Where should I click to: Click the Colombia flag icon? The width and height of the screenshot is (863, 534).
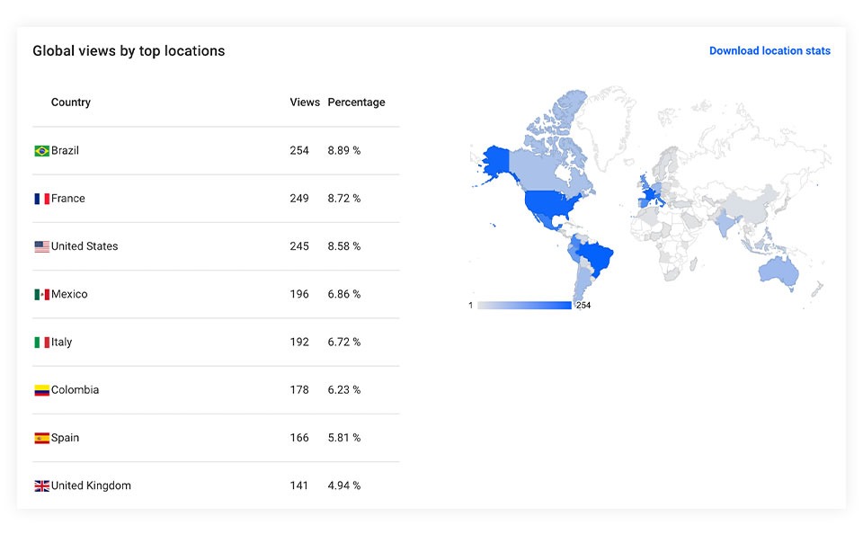pyautogui.click(x=42, y=390)
